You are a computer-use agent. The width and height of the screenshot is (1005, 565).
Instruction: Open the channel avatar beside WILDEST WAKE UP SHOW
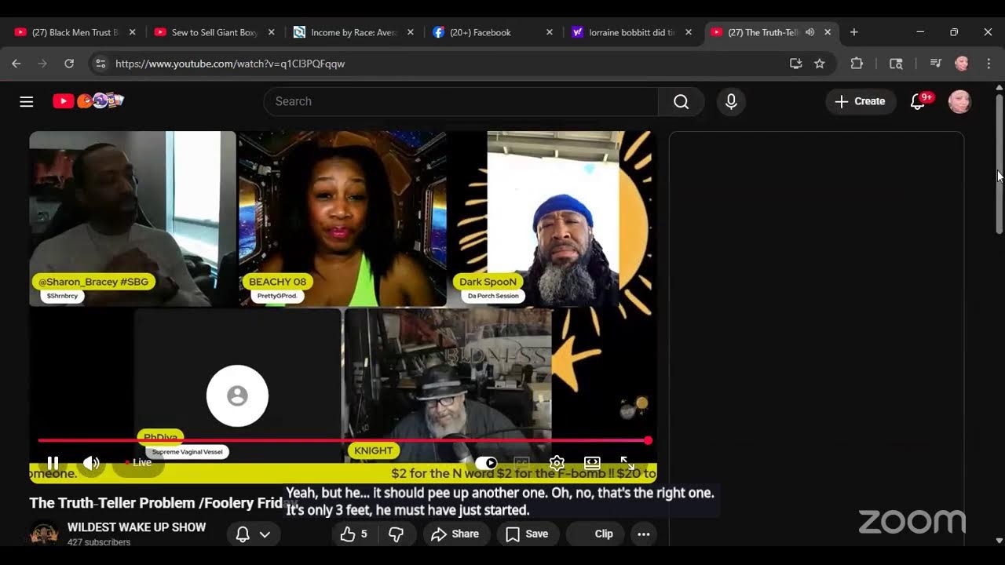tap(44, 534)
